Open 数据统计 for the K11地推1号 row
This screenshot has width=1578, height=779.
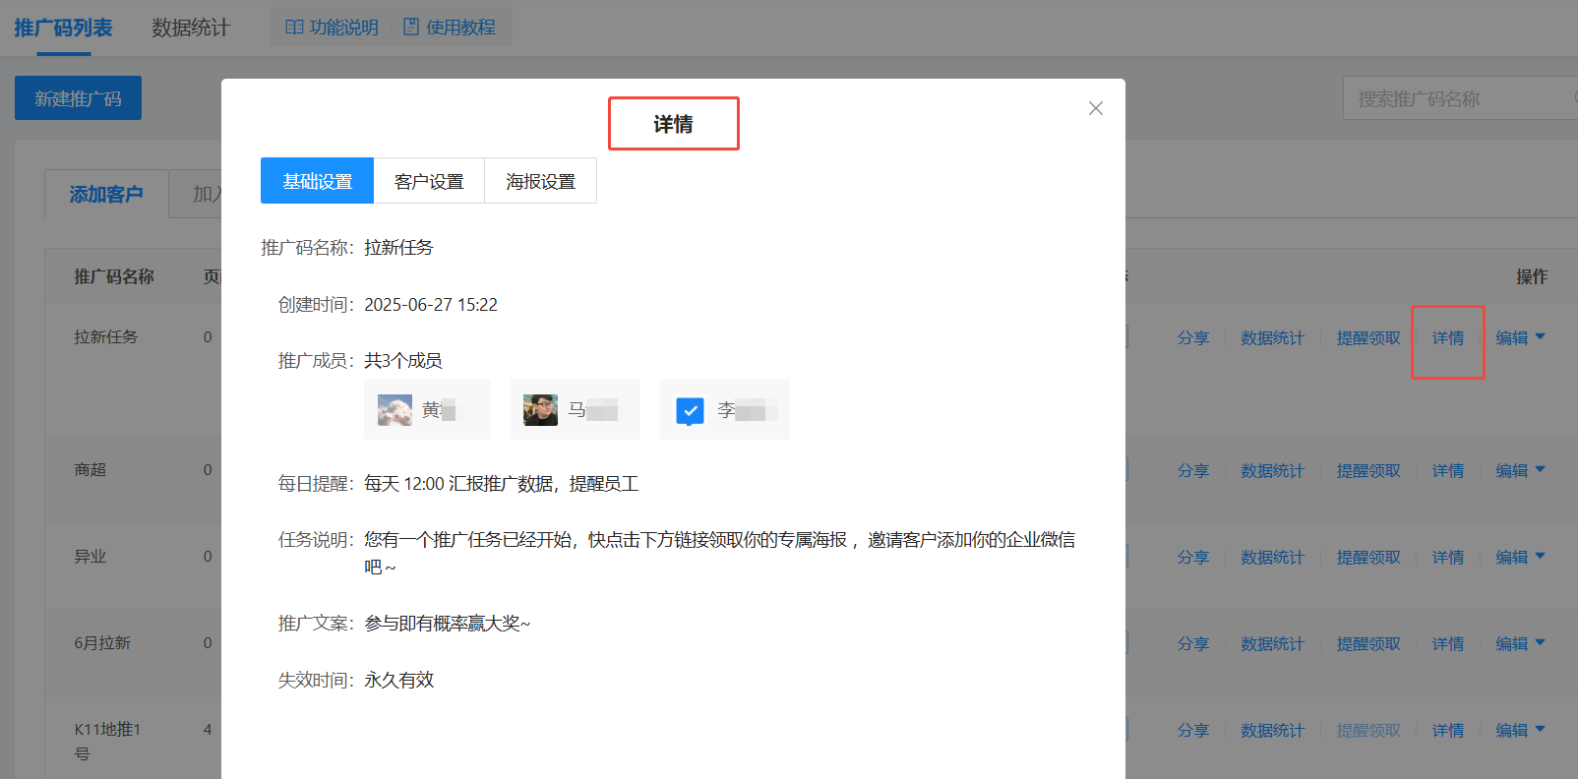[1272, 731]
